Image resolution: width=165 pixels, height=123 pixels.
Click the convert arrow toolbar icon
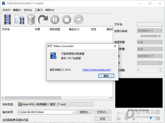[43, 19]
